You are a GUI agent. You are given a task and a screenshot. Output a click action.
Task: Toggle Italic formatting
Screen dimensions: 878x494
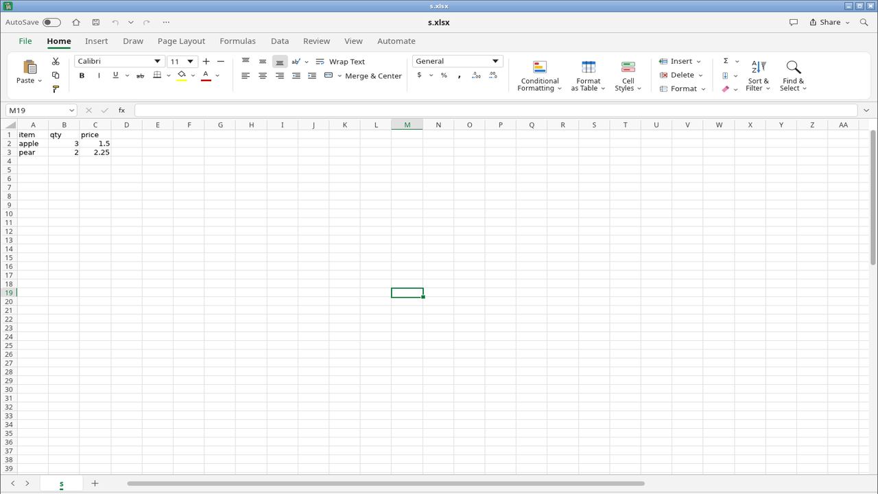tap(99, 75)
